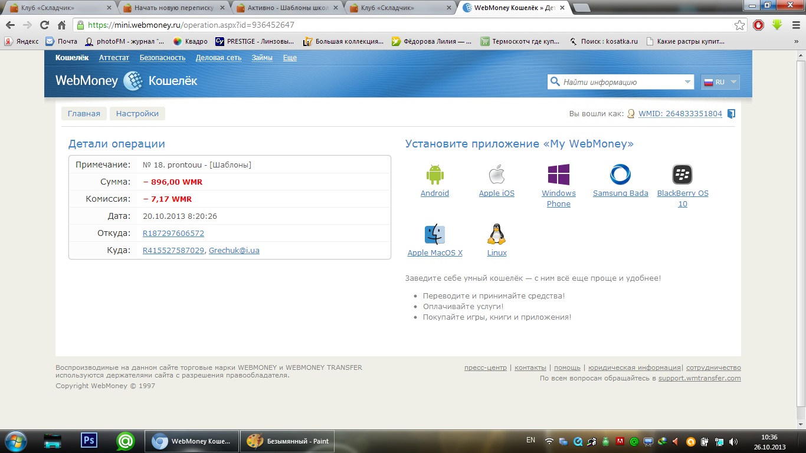
Task: Open the Займы menu item
Action: [262, 58]
